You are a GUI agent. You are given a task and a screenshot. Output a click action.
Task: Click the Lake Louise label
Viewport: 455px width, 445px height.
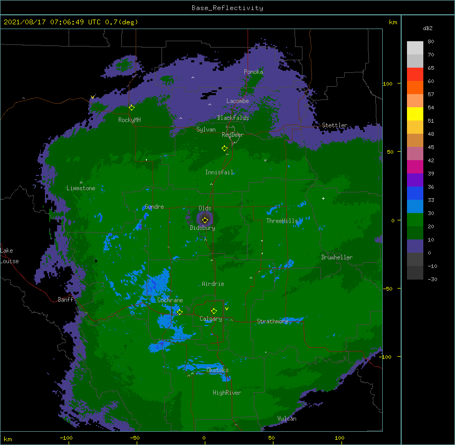[x=10, y=256]
